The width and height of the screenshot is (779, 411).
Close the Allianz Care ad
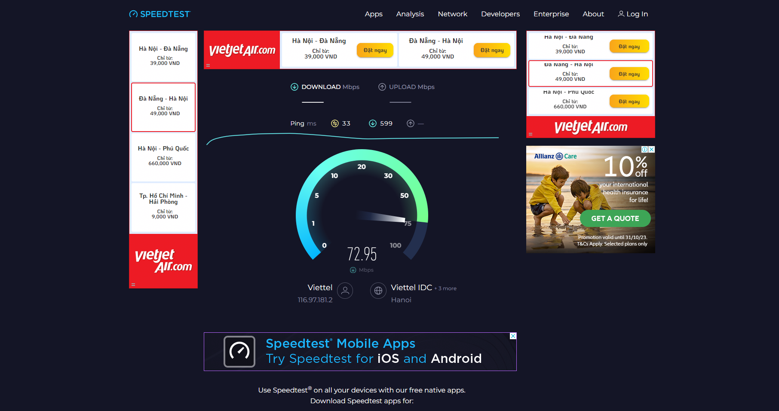coord(652,149)
